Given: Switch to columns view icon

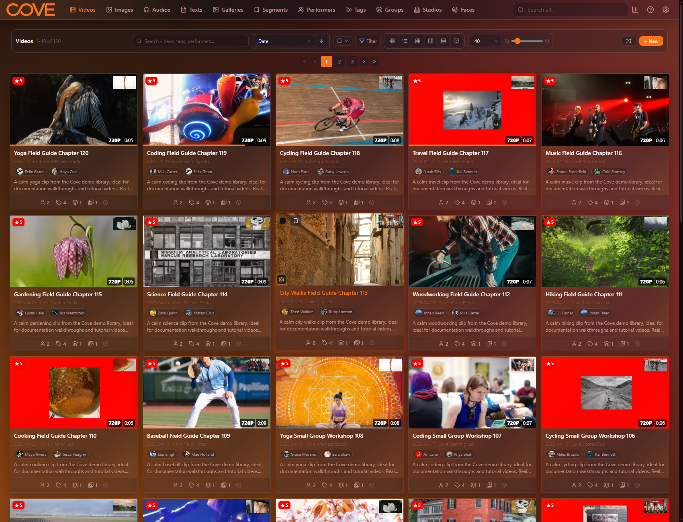Looking at the screenshot, I should pyautogui.click(x=431, y=41).
